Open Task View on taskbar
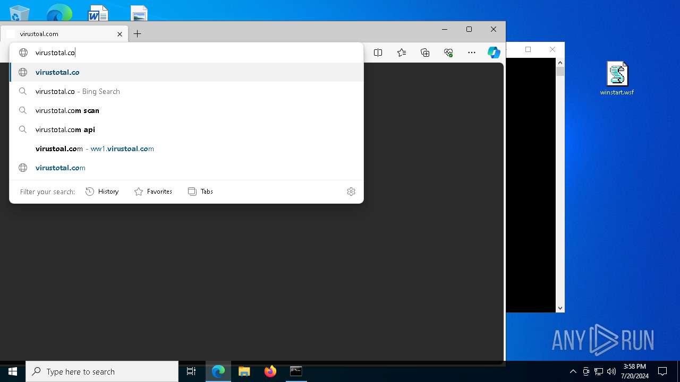The width and height of the screenshot is (680, 382). click(191, 371)
